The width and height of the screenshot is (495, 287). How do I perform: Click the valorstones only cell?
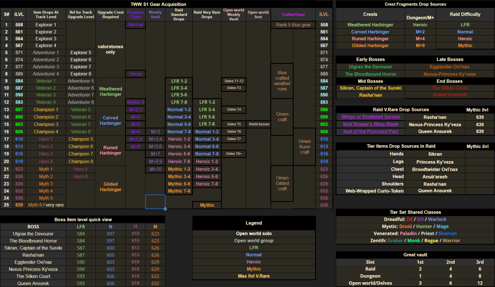pyautogui.click(x=111, y=49)
